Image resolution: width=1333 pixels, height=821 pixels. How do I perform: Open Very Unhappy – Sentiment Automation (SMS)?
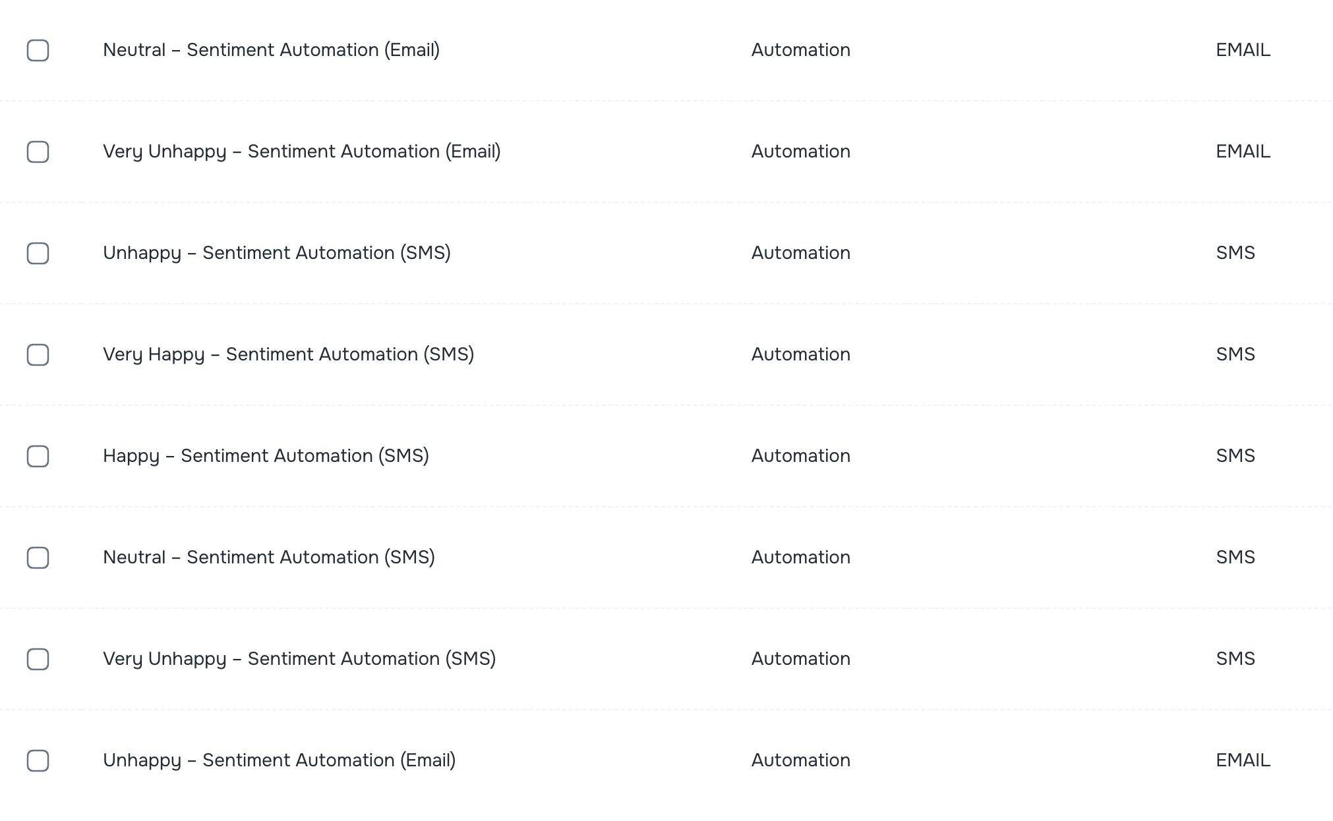click(x=300, y=658)
